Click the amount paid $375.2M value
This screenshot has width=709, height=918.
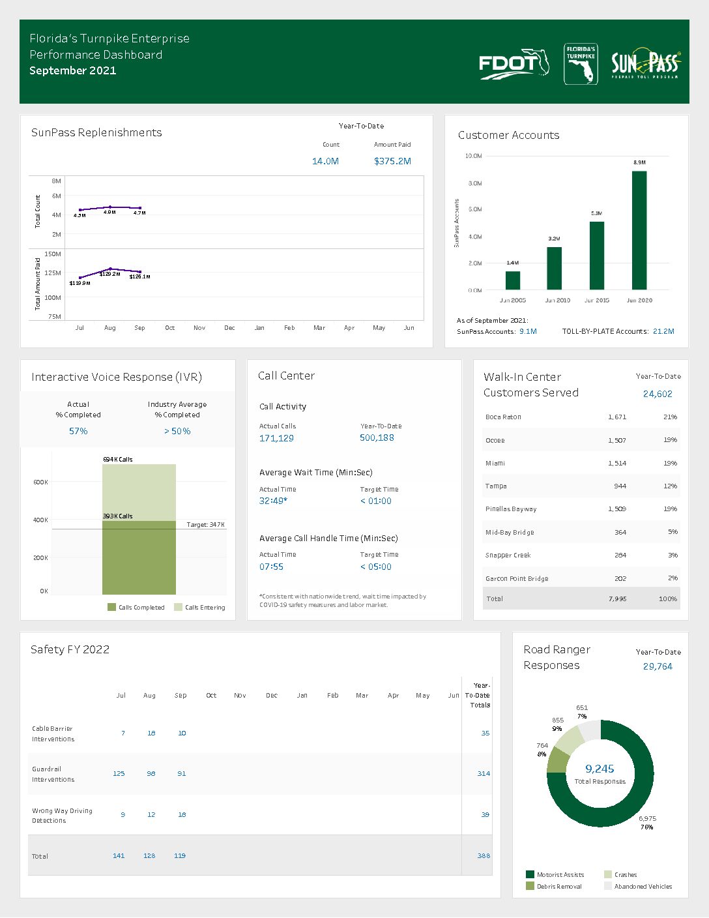392,161
